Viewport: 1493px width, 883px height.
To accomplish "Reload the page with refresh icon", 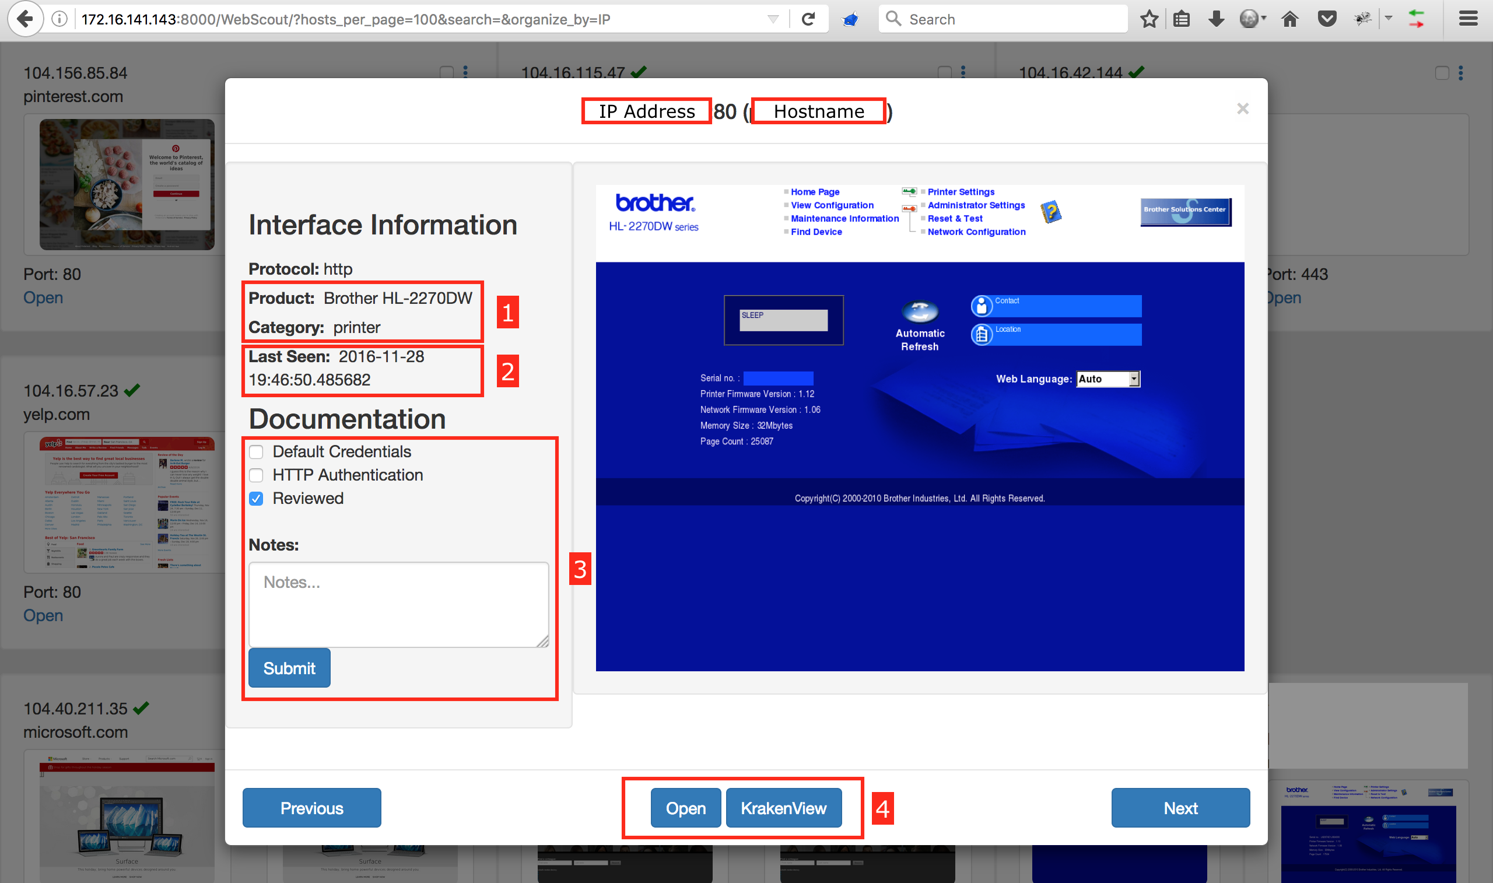I will point(808,19).
